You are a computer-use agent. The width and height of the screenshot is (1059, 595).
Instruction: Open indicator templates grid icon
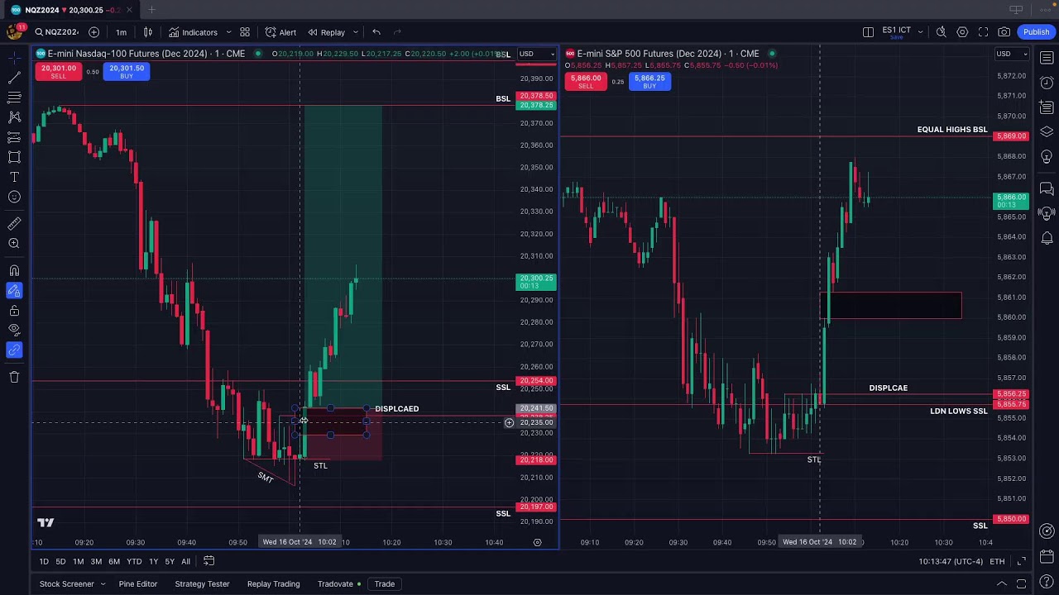[245, 32]
